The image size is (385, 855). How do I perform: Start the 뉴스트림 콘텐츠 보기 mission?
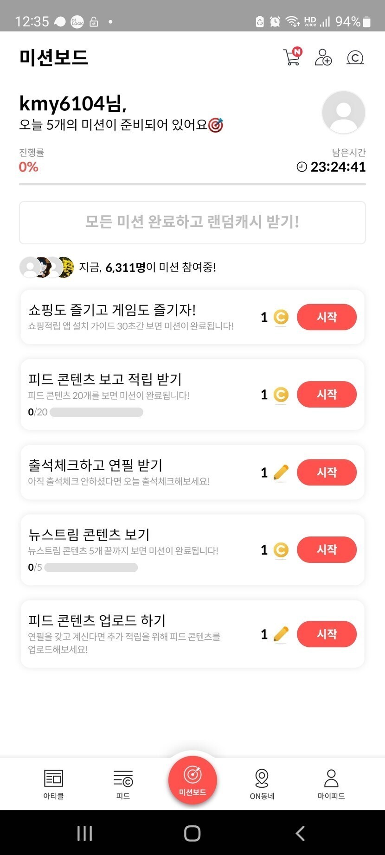[327, 550]
